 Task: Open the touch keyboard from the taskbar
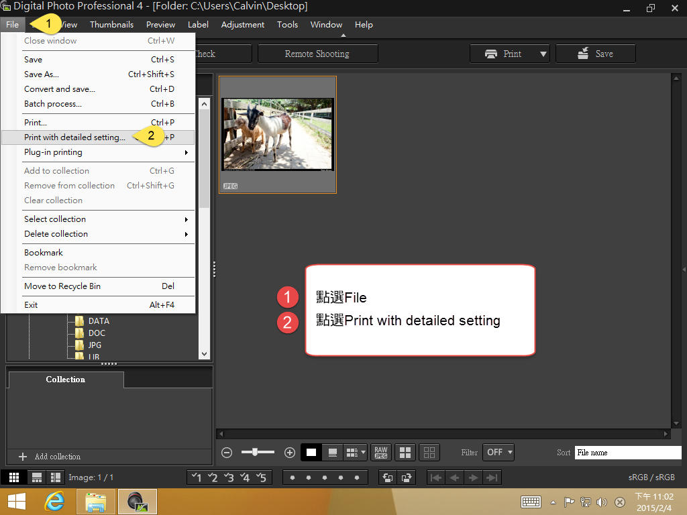[531, 502]
